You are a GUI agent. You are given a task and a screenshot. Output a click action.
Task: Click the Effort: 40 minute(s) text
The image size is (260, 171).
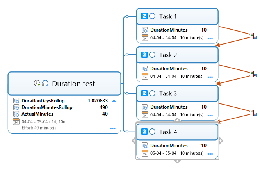coord(40,128)
